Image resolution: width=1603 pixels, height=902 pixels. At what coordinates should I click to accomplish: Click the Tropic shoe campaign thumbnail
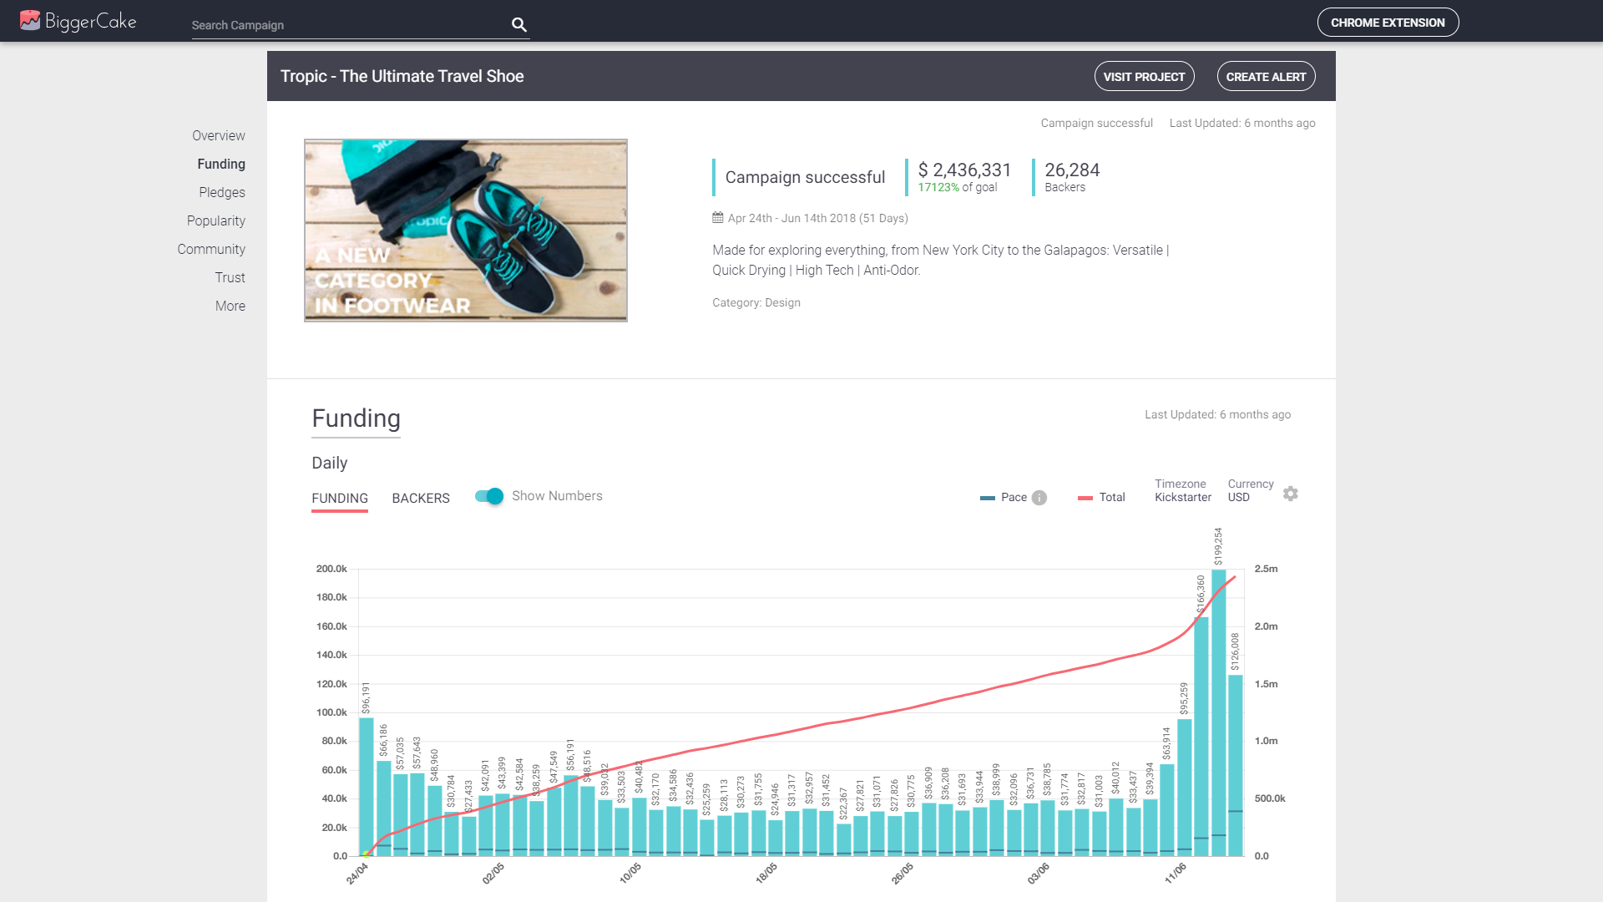(x=465, y=231)
